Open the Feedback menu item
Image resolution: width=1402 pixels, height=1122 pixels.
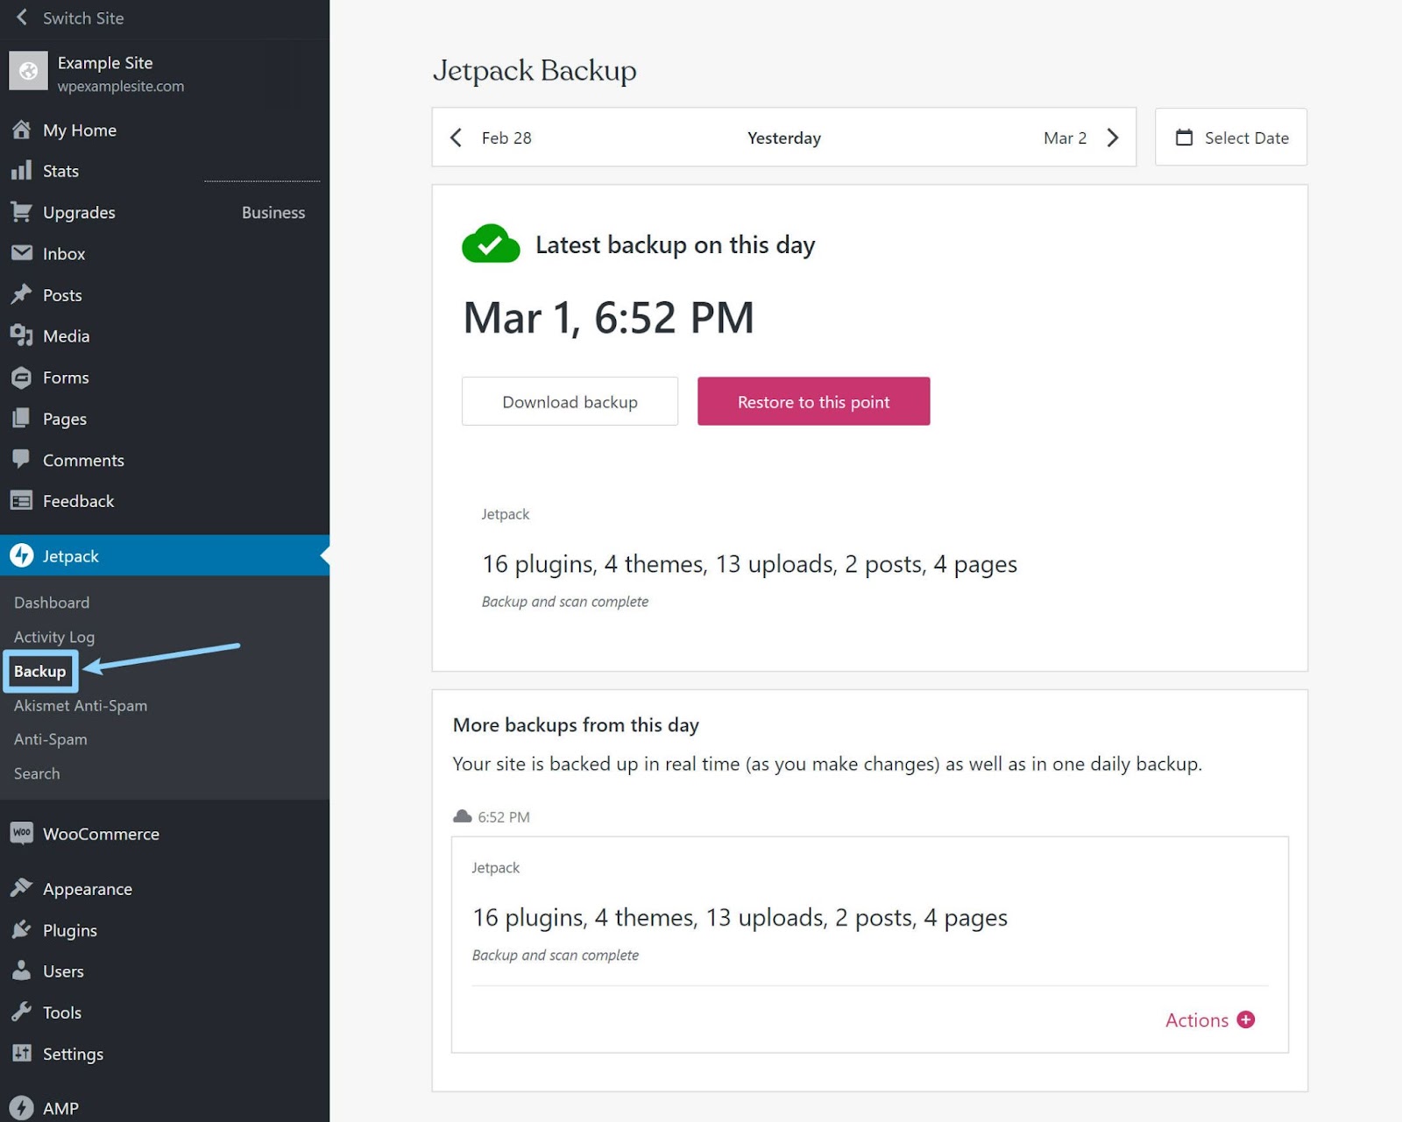(165, 501)
